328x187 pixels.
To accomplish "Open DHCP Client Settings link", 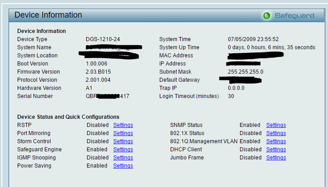I will pos(276,150).
